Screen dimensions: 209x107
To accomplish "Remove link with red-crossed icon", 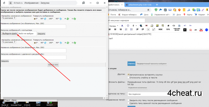I will [146, 25].
